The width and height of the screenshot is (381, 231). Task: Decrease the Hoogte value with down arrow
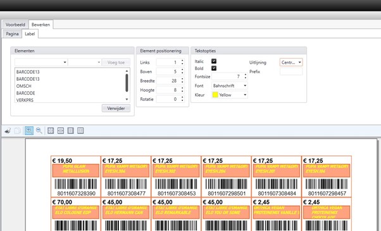click(182, 92)
